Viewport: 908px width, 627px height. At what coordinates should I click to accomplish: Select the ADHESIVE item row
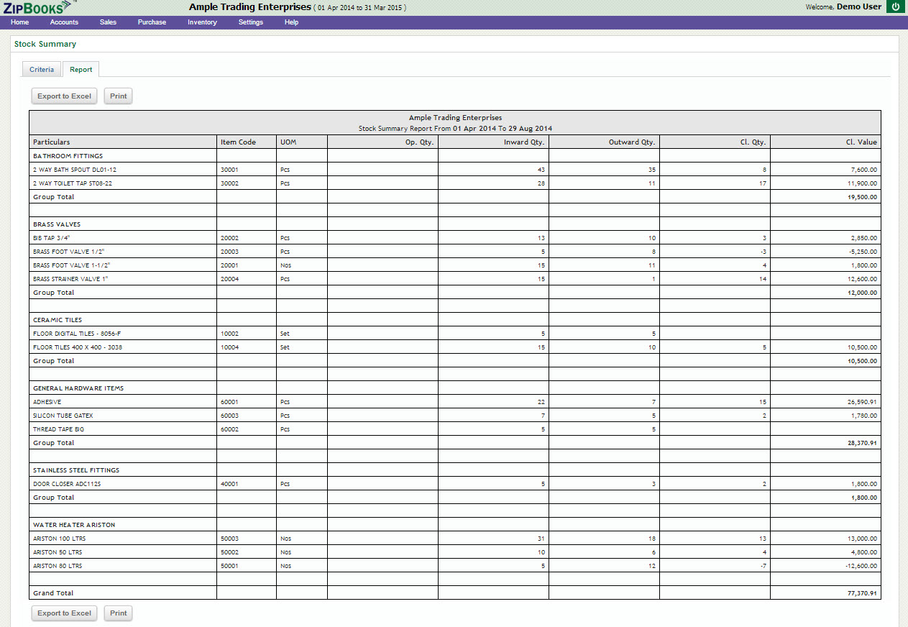pos(47,402)
